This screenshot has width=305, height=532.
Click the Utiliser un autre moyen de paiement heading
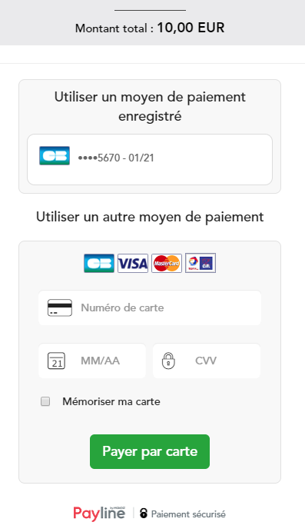[150, 217]
